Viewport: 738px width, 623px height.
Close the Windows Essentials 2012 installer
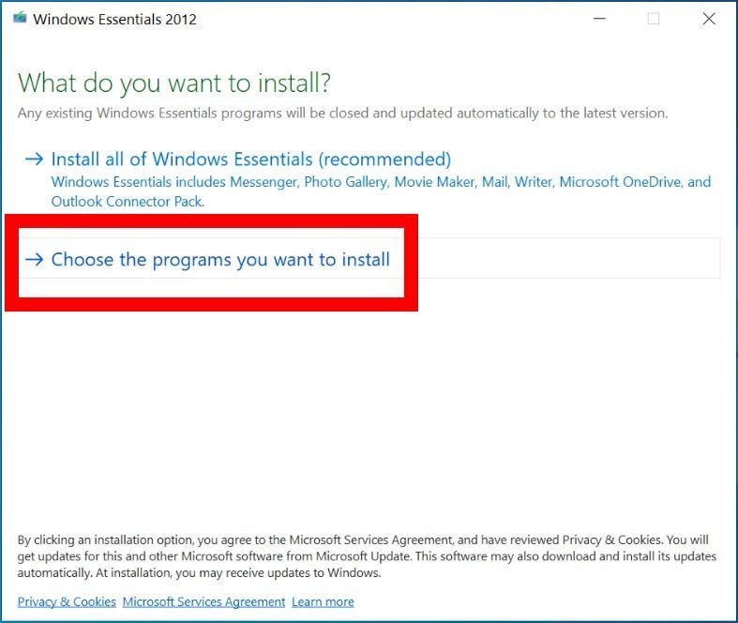709,19
